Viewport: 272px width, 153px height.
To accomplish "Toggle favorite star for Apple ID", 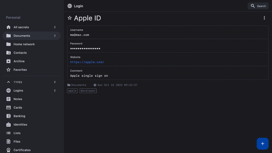I will point(69,18).
